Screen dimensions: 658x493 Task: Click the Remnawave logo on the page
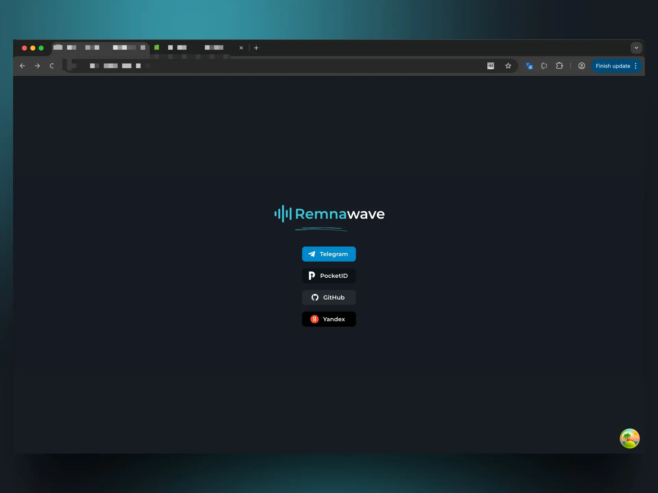(x=329, y=214)
